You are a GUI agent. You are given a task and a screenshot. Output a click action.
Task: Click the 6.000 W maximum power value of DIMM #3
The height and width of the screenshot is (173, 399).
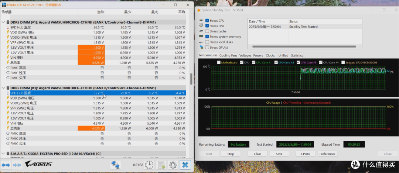[152, 128]
